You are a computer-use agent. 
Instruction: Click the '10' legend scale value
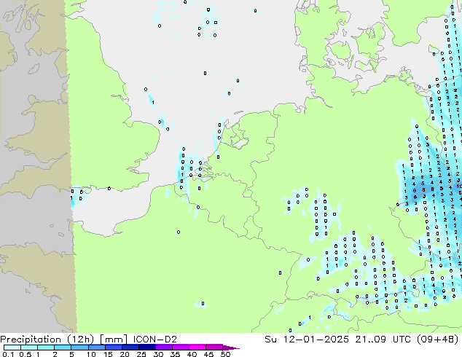coord(91,354)
